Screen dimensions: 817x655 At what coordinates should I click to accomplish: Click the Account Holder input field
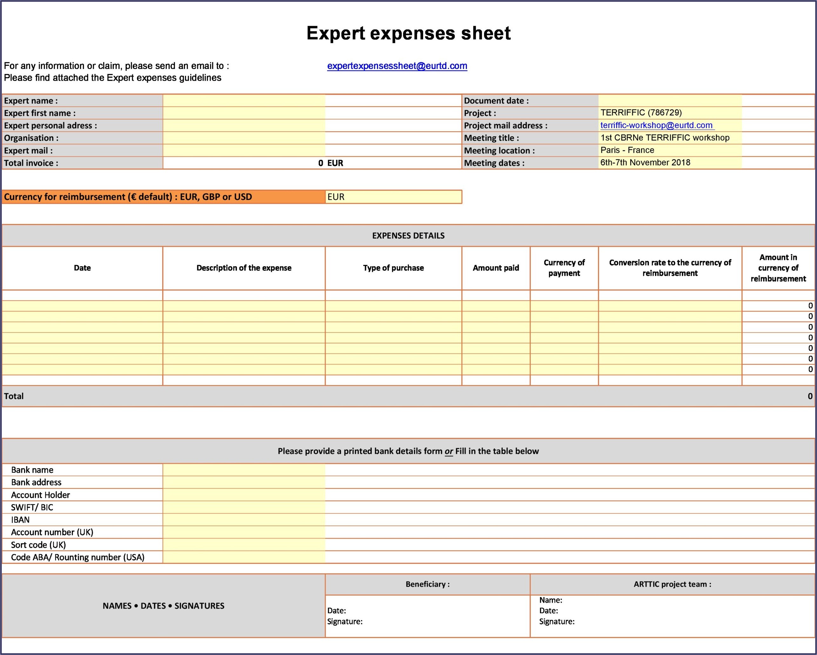click(x=244, y=495)
